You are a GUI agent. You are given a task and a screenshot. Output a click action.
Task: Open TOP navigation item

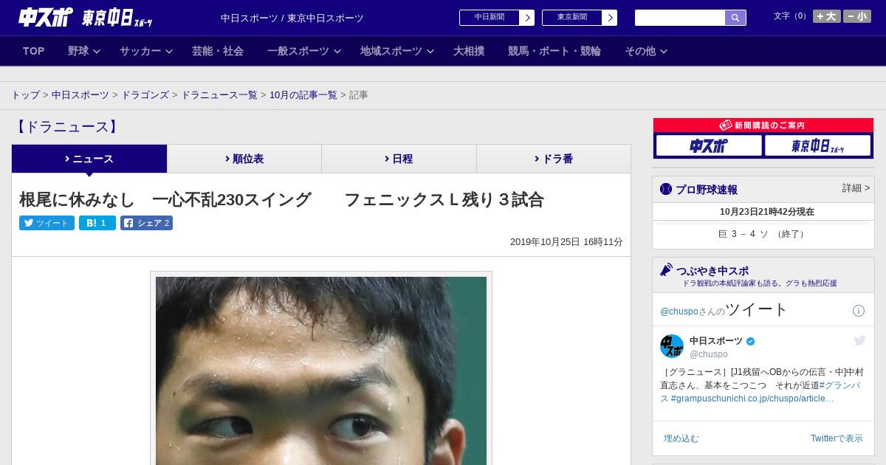pos(34,51)
